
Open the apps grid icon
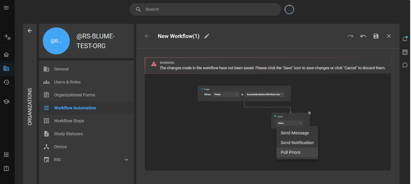tap(6, 155)
